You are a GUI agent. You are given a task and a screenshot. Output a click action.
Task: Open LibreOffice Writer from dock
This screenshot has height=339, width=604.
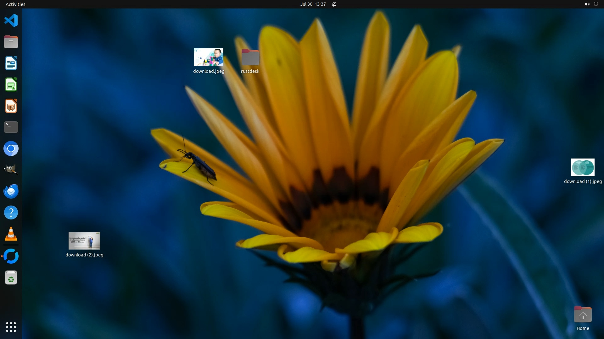(11, 63)
